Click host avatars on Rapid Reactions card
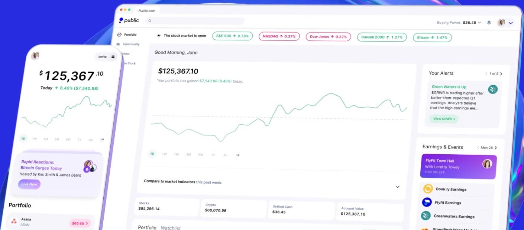524x230 pixels. (x=90, y=166)
